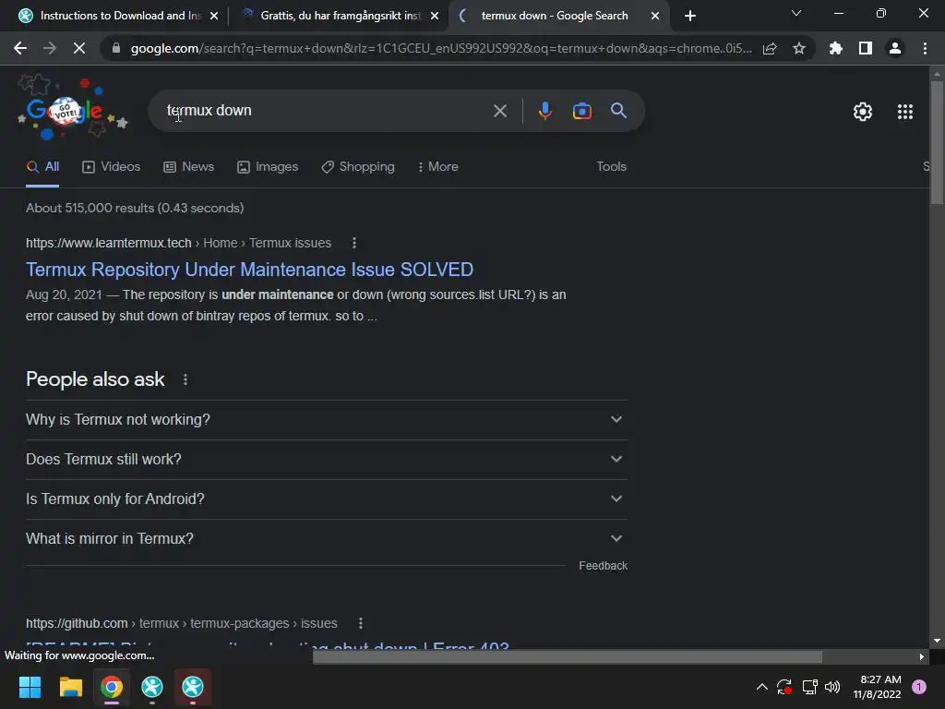Search by image camera icon
The width and height of the screenshot is (945, 709).
click(581, 111)
